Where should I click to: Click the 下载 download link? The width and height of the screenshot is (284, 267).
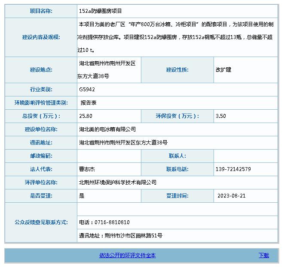click(x=264, y=255)
